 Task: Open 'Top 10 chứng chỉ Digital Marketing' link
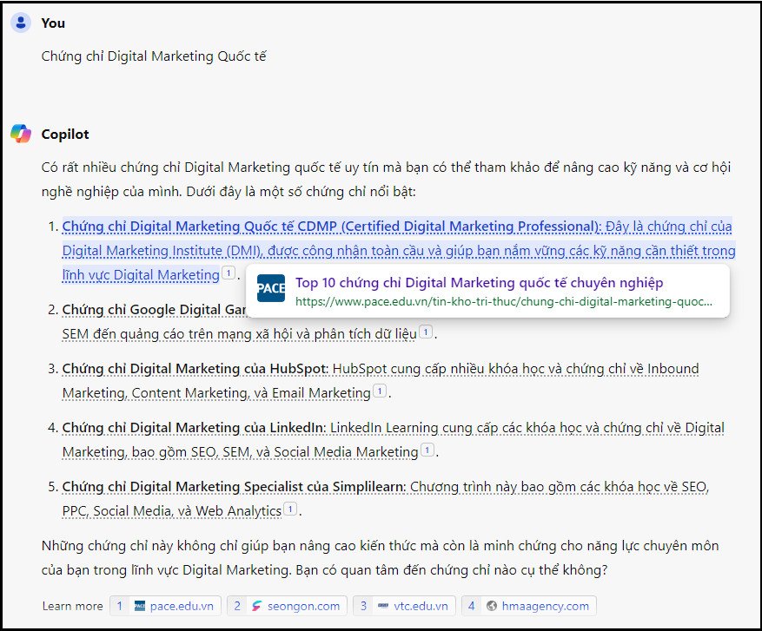pos(479,282)
